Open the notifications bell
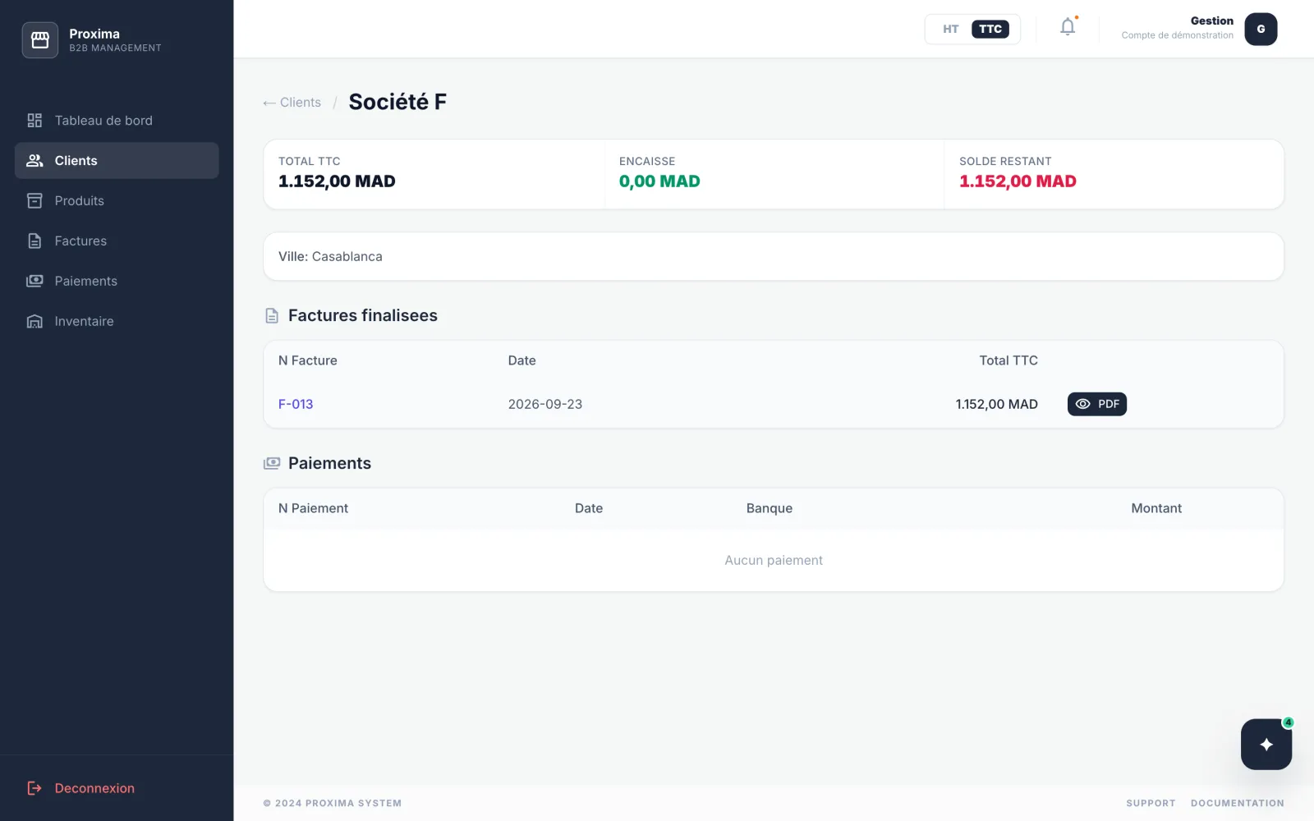The image size is (1314, 821). [x=1068, y=27]
